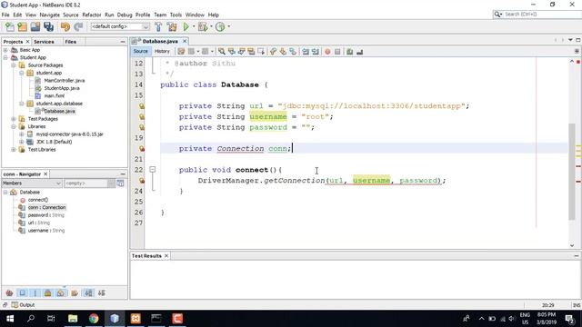
Task: Undo the last edit
Action: coord(65,26)
